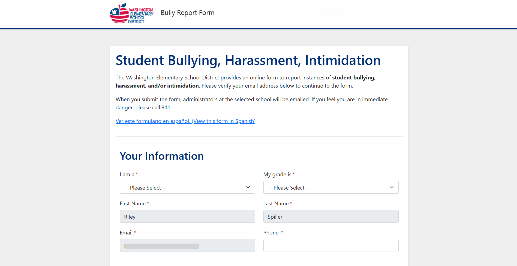Screen dimensions: 517x266
Task: Click the 'Your Information' section heading
Action: pyautogui.click(x=162, y=156)
